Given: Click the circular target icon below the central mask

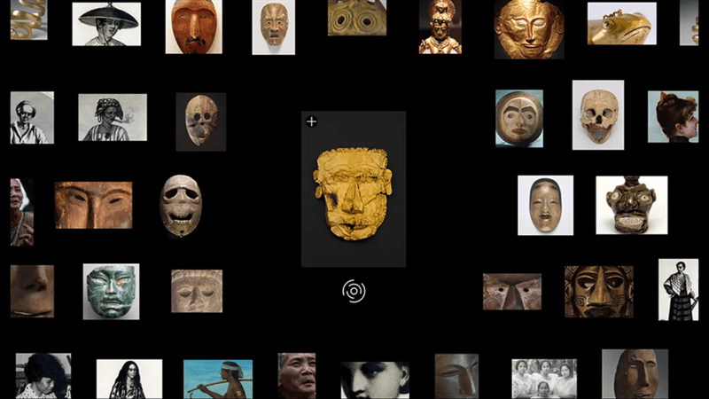Looking at the screenshot, I should pos(354,291).
